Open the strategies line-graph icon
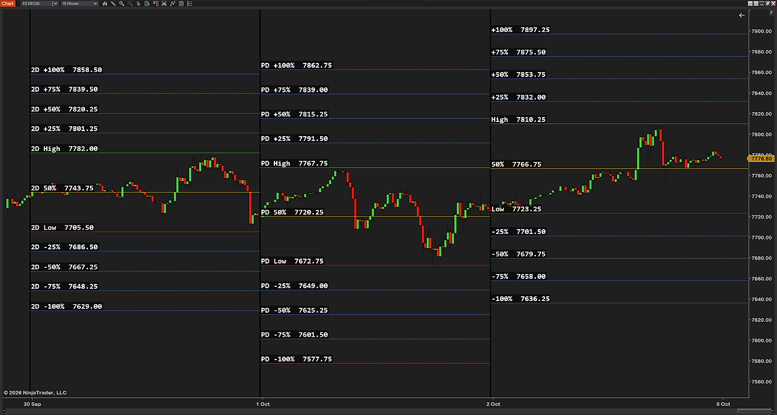 click(172, 4)
